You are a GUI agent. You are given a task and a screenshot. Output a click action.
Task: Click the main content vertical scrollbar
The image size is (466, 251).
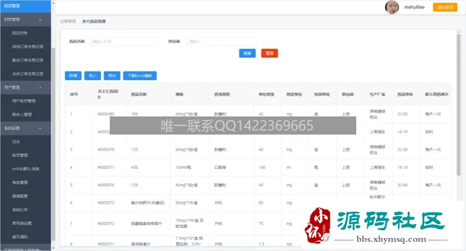pos(459,104)
